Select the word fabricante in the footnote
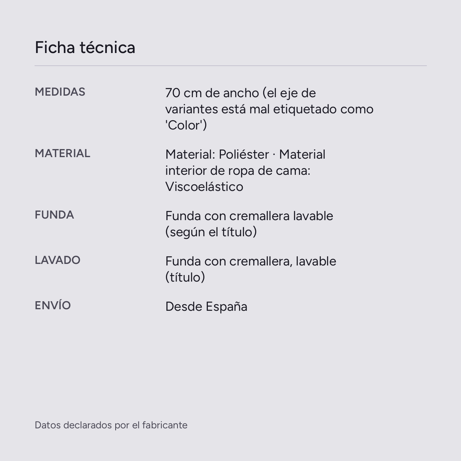The width and height of the screenshot is (461, 461). (x=165, y=425)
